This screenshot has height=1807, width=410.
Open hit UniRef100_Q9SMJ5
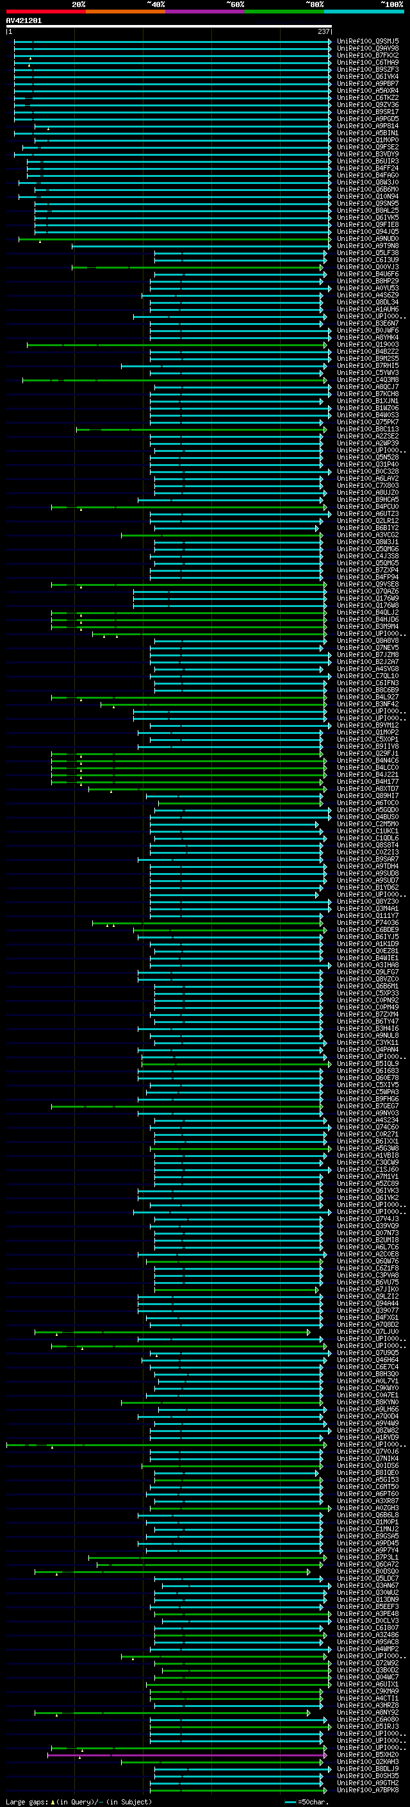368,42
